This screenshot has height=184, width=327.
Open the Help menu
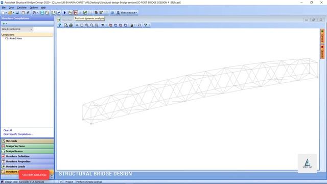(43, 8)
